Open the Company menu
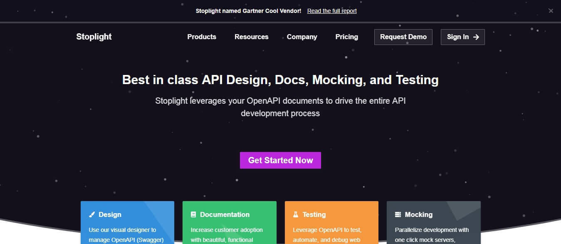 tap(302, 37)
